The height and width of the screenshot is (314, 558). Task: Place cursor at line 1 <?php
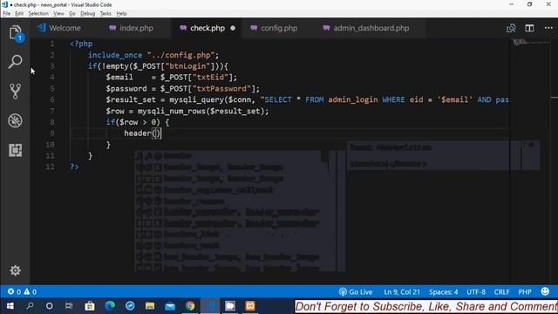[x=81, y=44]
